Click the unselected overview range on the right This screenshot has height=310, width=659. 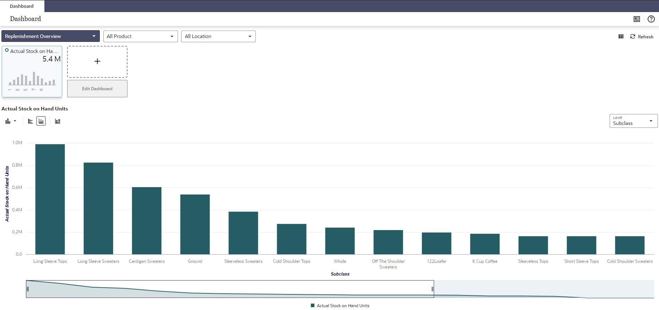(544, 289)
